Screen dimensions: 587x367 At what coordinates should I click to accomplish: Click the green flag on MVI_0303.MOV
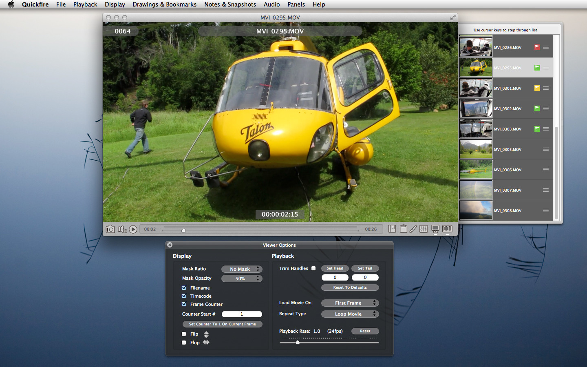pyautogui.click(x=537, y=129)
